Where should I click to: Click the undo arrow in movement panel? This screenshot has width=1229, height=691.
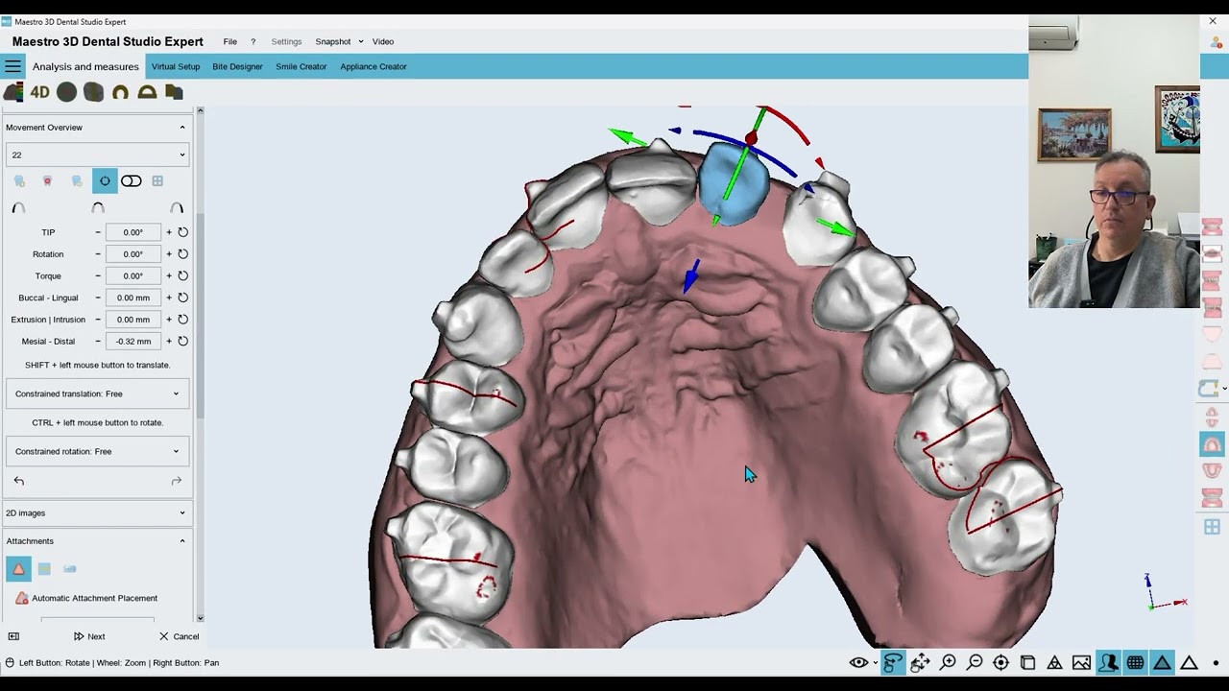pos(19,481)
